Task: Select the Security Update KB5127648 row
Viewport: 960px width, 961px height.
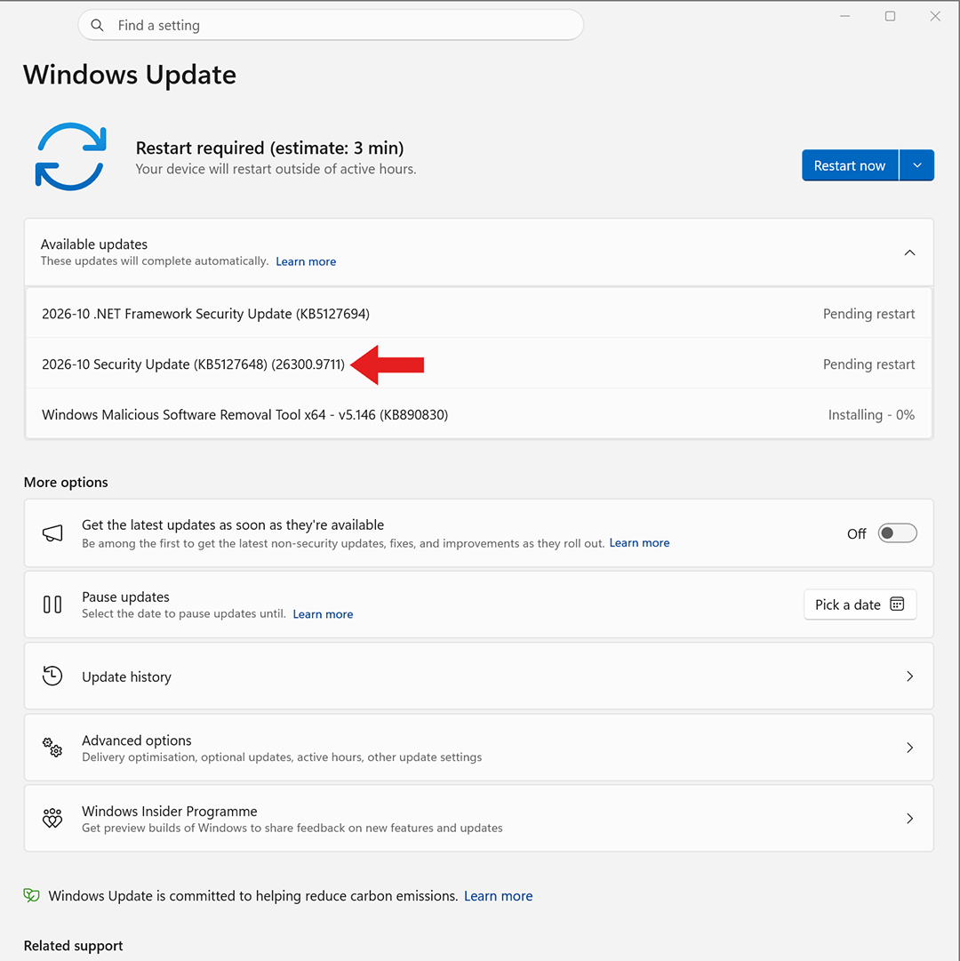Action: 478,364
